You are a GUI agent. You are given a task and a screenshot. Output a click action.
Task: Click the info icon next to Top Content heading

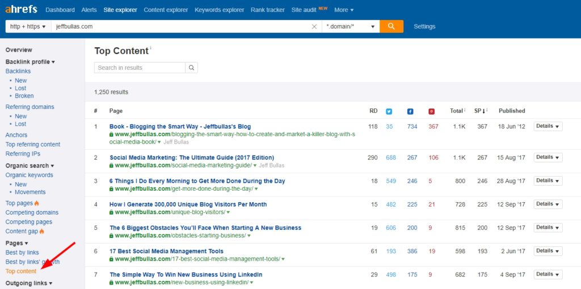click(151, 48)
